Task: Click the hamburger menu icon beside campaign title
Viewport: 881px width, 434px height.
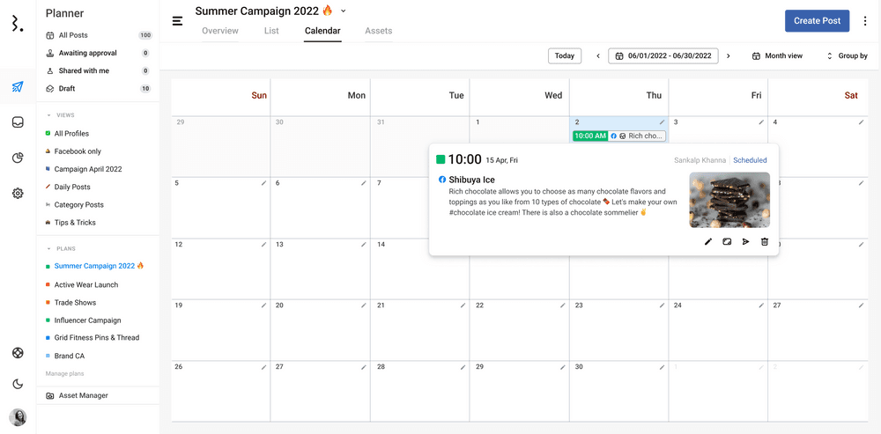Action: click(177, 20)
